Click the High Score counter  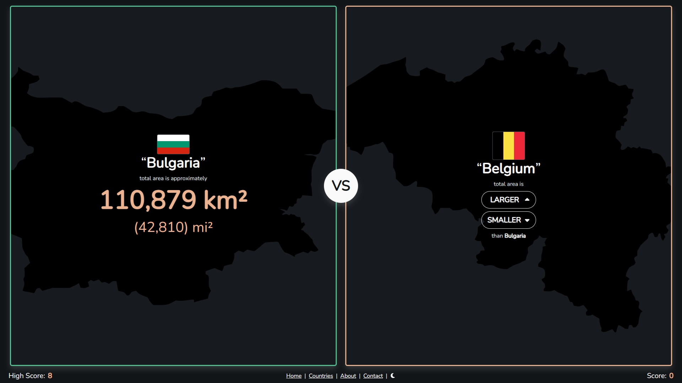point(31,376)
